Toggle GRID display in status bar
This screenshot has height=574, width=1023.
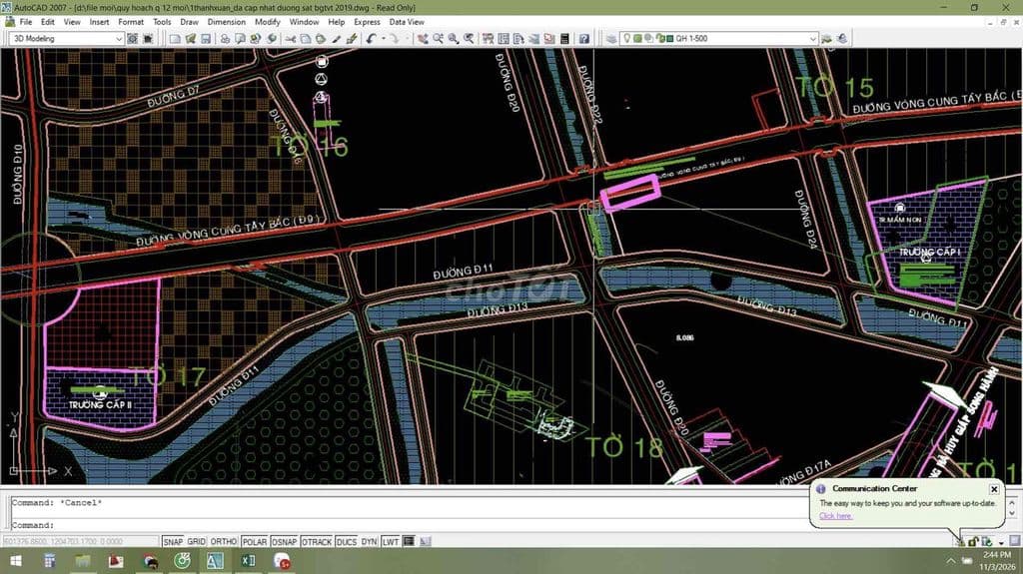point(197,541)
